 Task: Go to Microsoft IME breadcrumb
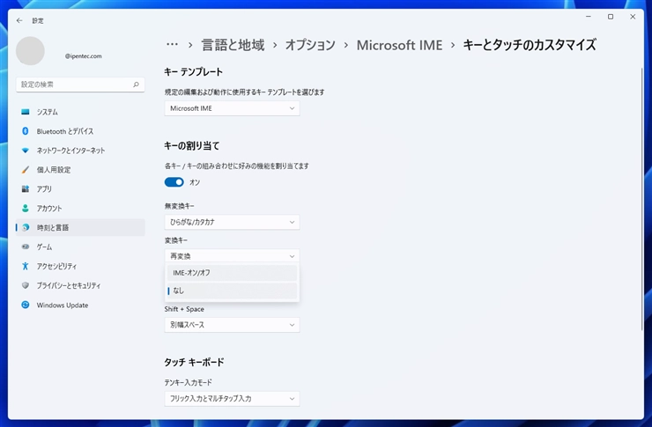pos(399,45)
